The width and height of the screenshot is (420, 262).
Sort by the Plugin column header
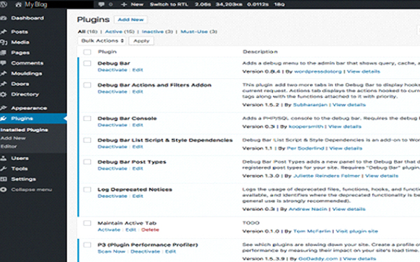[x=107, y=52]
